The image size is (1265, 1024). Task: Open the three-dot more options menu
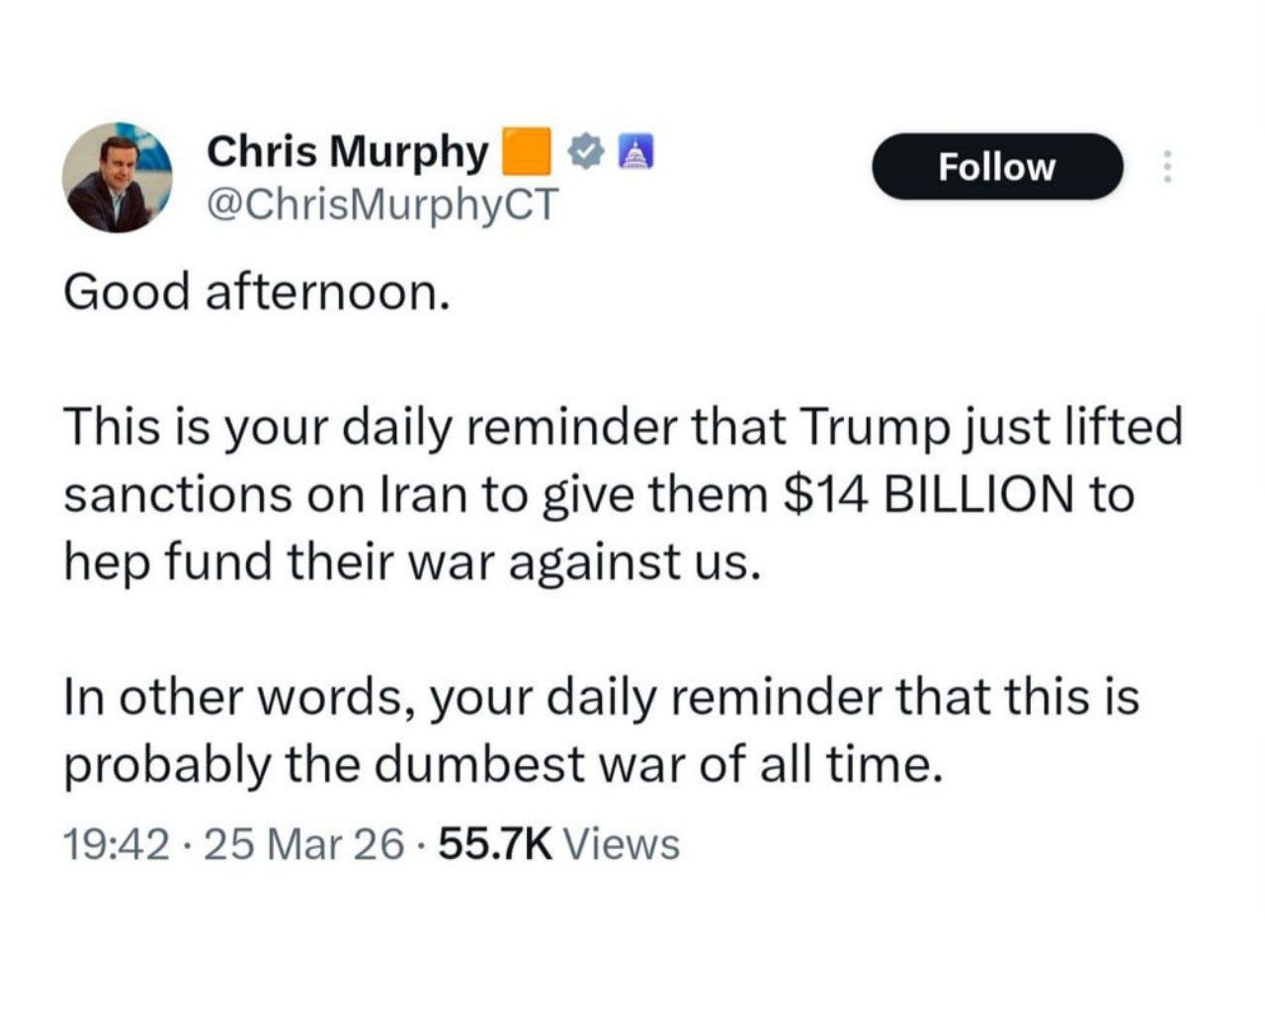(1167, 167)
